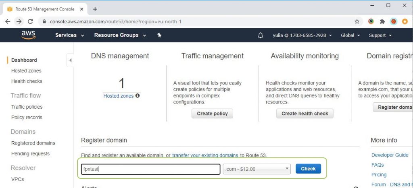
Task: Go to Registered domains in sidebar
Action: tap(33, 143)
